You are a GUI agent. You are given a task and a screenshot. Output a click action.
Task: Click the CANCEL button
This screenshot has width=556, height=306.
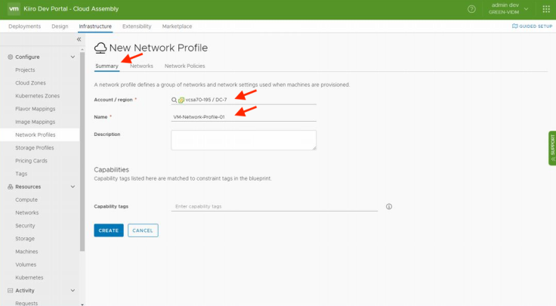tap(143, 230)
